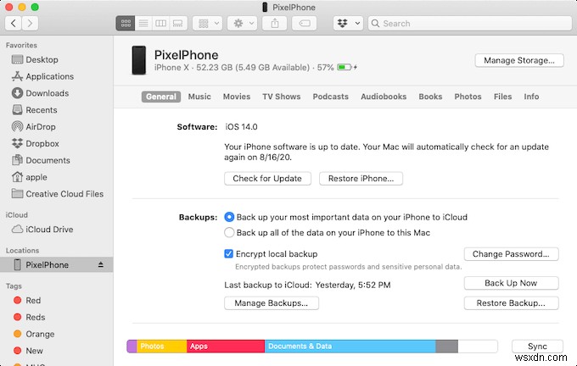Click the Edit Tags toolbar icon
Image resolution: width=577 pixels, height=366 pixels.
tap(305, 23)
